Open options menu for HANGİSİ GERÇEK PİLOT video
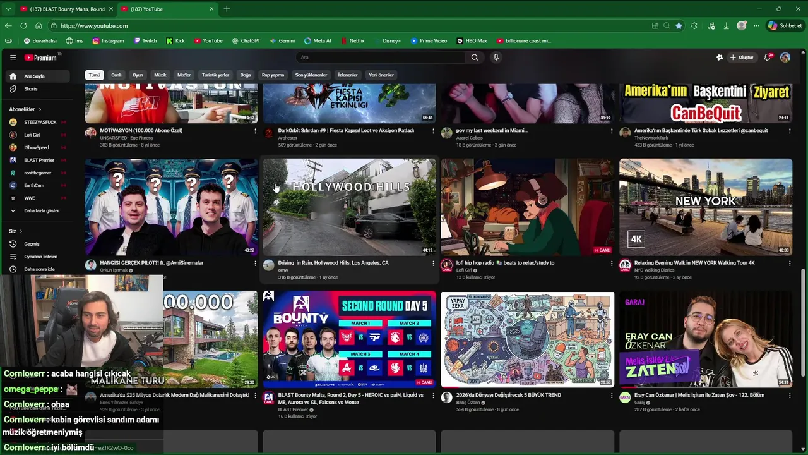Screen dimensions: 808x455 tap(255, 264)
